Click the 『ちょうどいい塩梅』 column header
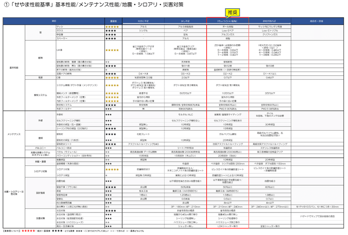This screenshot has height=235, width=348. click(x=228, y=21)
